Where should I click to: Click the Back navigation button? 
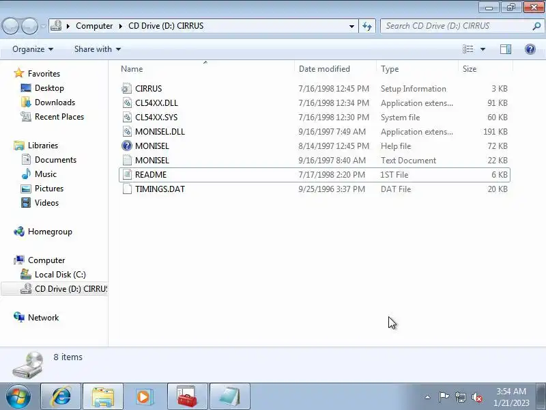[x=11, y=26]
